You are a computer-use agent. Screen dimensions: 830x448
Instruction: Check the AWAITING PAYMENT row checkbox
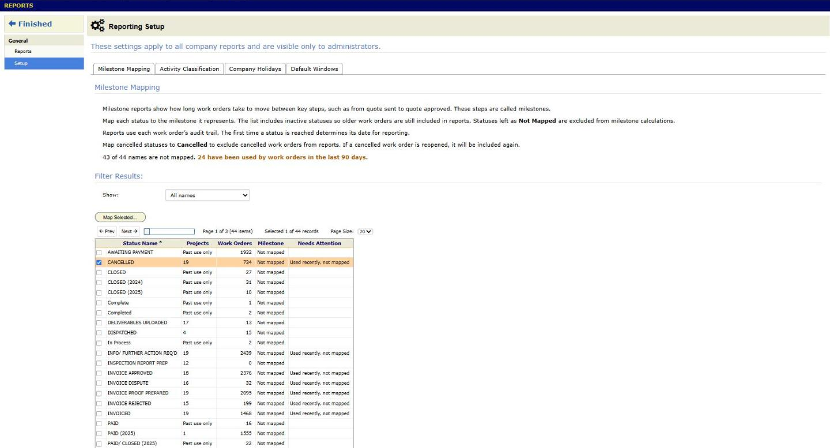(99, 253)
